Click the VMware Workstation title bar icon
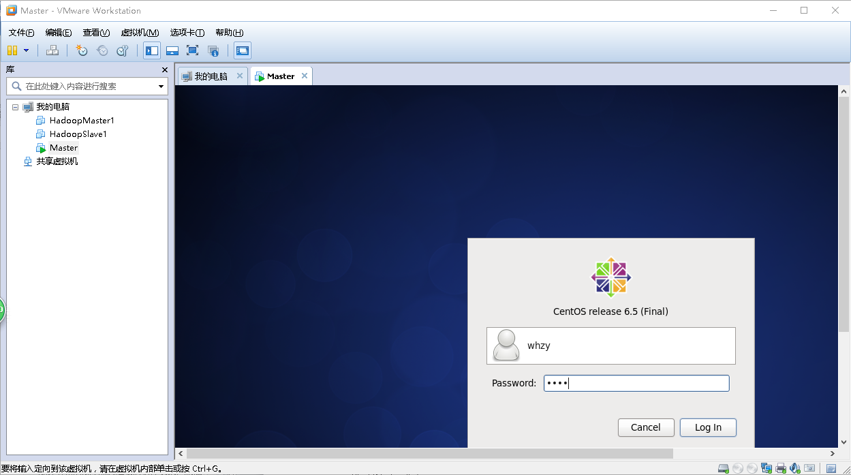The image size is (851, 475). (11, 10)
